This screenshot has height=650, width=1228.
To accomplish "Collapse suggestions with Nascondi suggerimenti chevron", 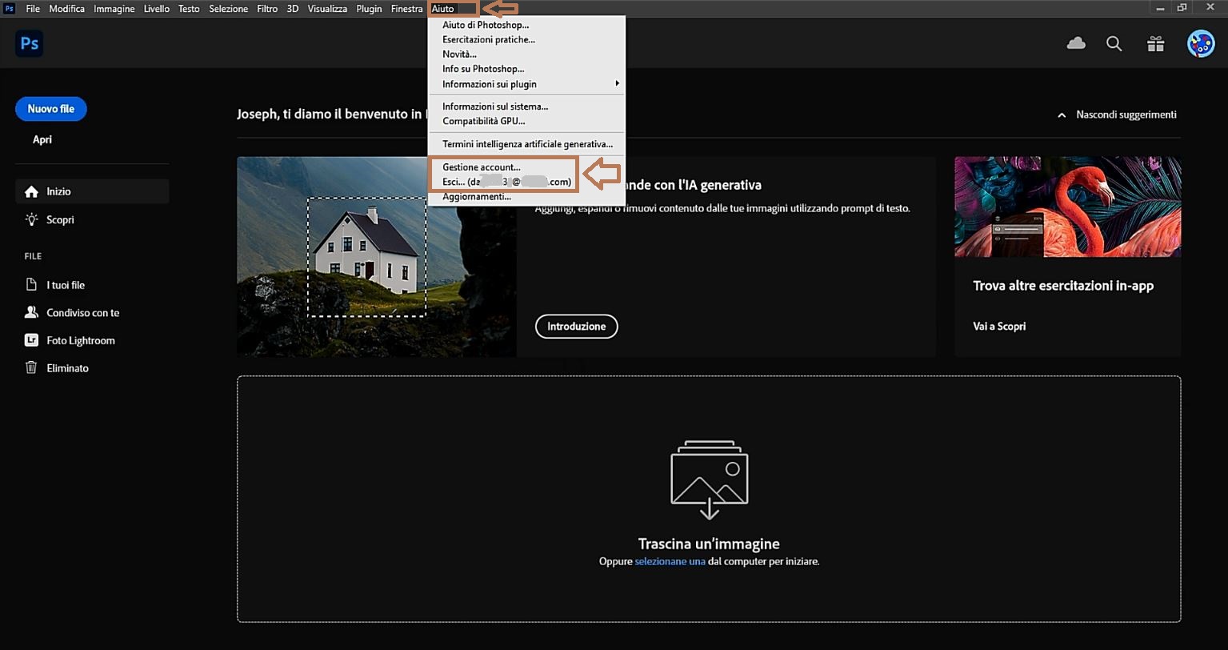I will [x=1062, y=115].
